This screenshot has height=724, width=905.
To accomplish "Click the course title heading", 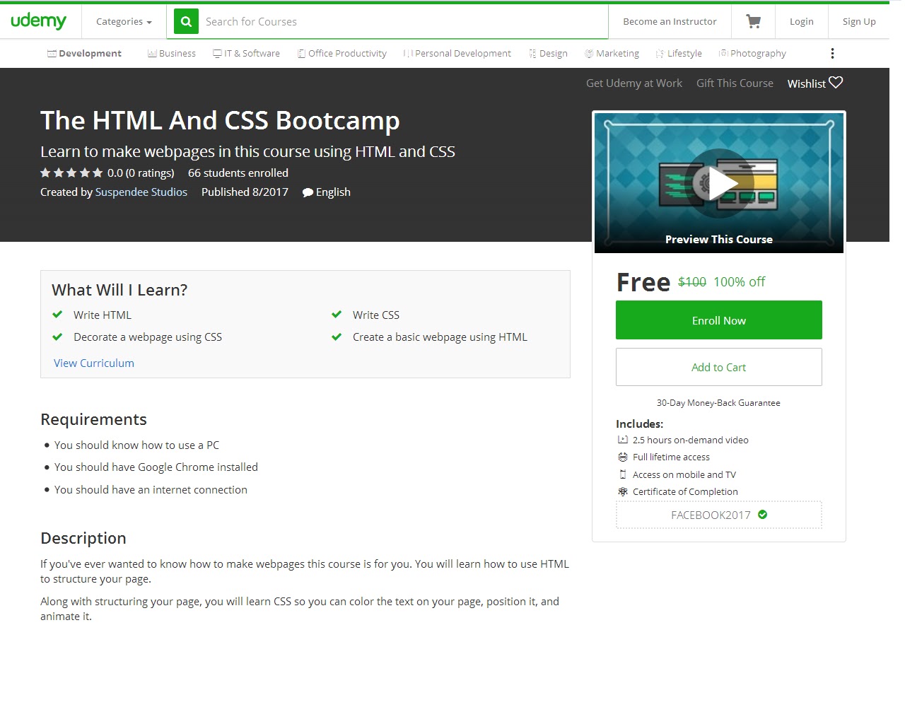I will [220, 121].
